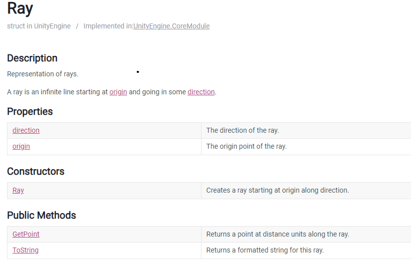This screenshot has width=411, height=276.
Task: Click the text 'The origin point of the ray.'
Action: point(246,146)
